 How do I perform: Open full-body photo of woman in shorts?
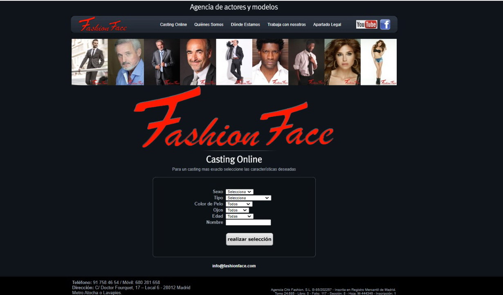(x=379, y=62)
